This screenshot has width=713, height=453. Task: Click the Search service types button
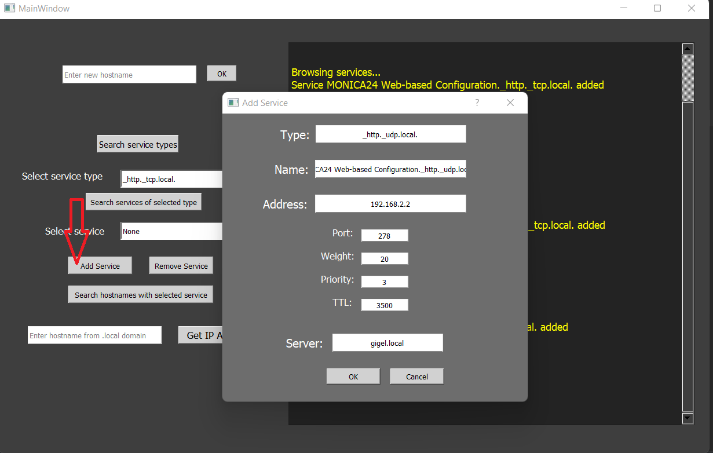coord(138,144)
